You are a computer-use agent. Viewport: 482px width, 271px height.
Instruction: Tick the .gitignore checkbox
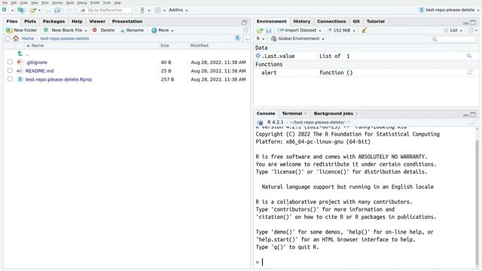10,62
